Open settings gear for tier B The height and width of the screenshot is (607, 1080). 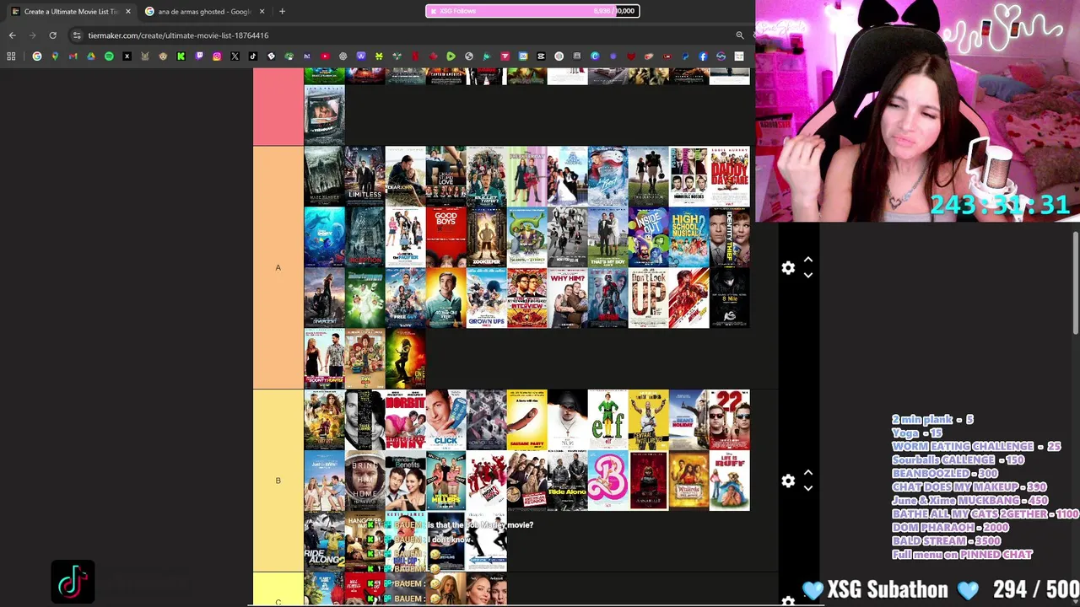coord(788,481)
